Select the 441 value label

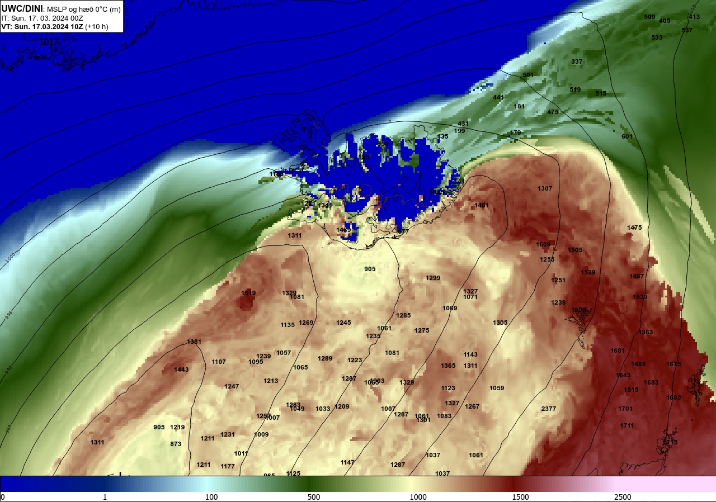[x=498, y=97]
